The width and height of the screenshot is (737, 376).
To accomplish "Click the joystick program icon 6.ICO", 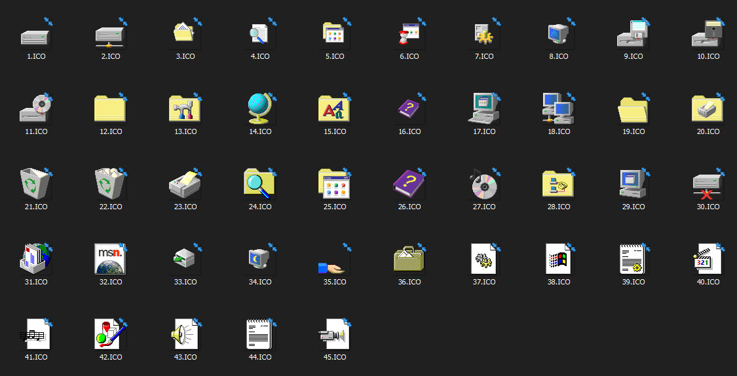I will tap(408, 34).
